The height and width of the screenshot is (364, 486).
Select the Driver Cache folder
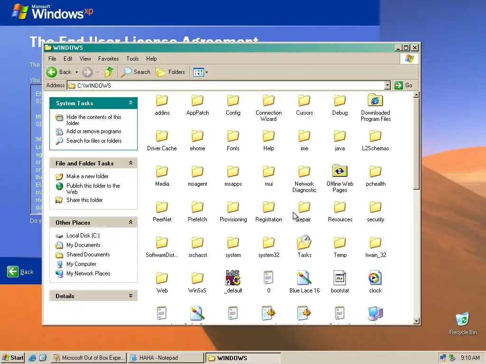tap(162, 140)
